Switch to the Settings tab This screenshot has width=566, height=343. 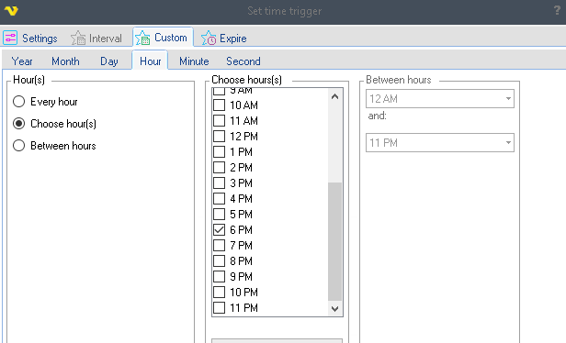point(30,38)
